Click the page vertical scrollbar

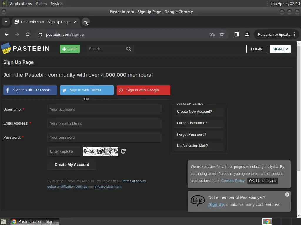pyautogui.click(x=299, y=108)
